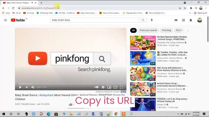The height and width of the screenshot is (117, 209).
Task: Open Animal Dance Song video title
Action: (x=172, y=84)
